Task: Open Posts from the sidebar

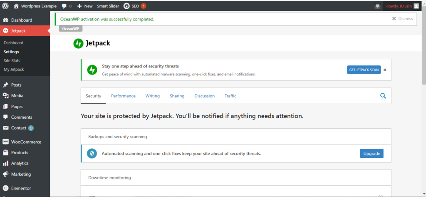Action: pos(16,85)
